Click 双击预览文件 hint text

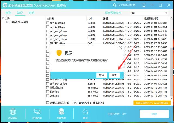coord(113,13)
